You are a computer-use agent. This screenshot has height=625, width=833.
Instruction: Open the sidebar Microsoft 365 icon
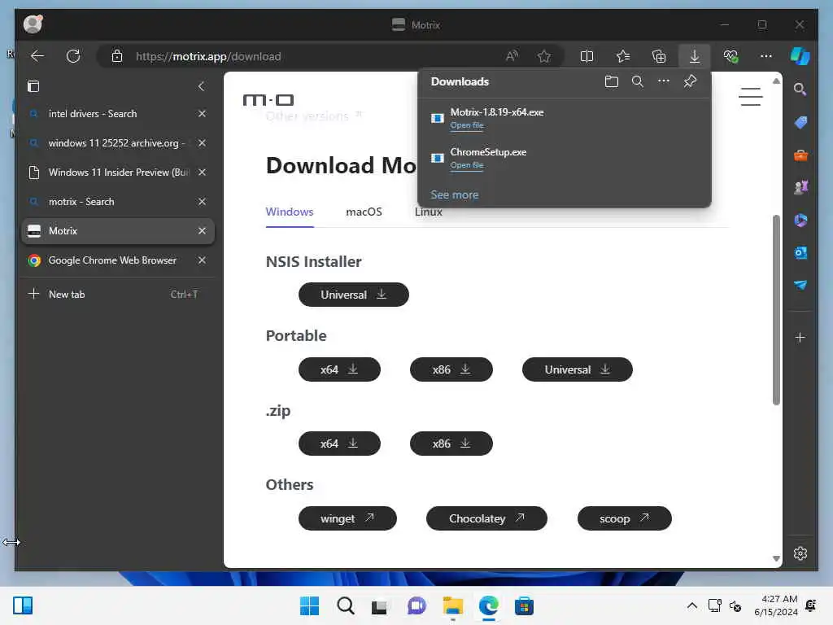point(800,220)
